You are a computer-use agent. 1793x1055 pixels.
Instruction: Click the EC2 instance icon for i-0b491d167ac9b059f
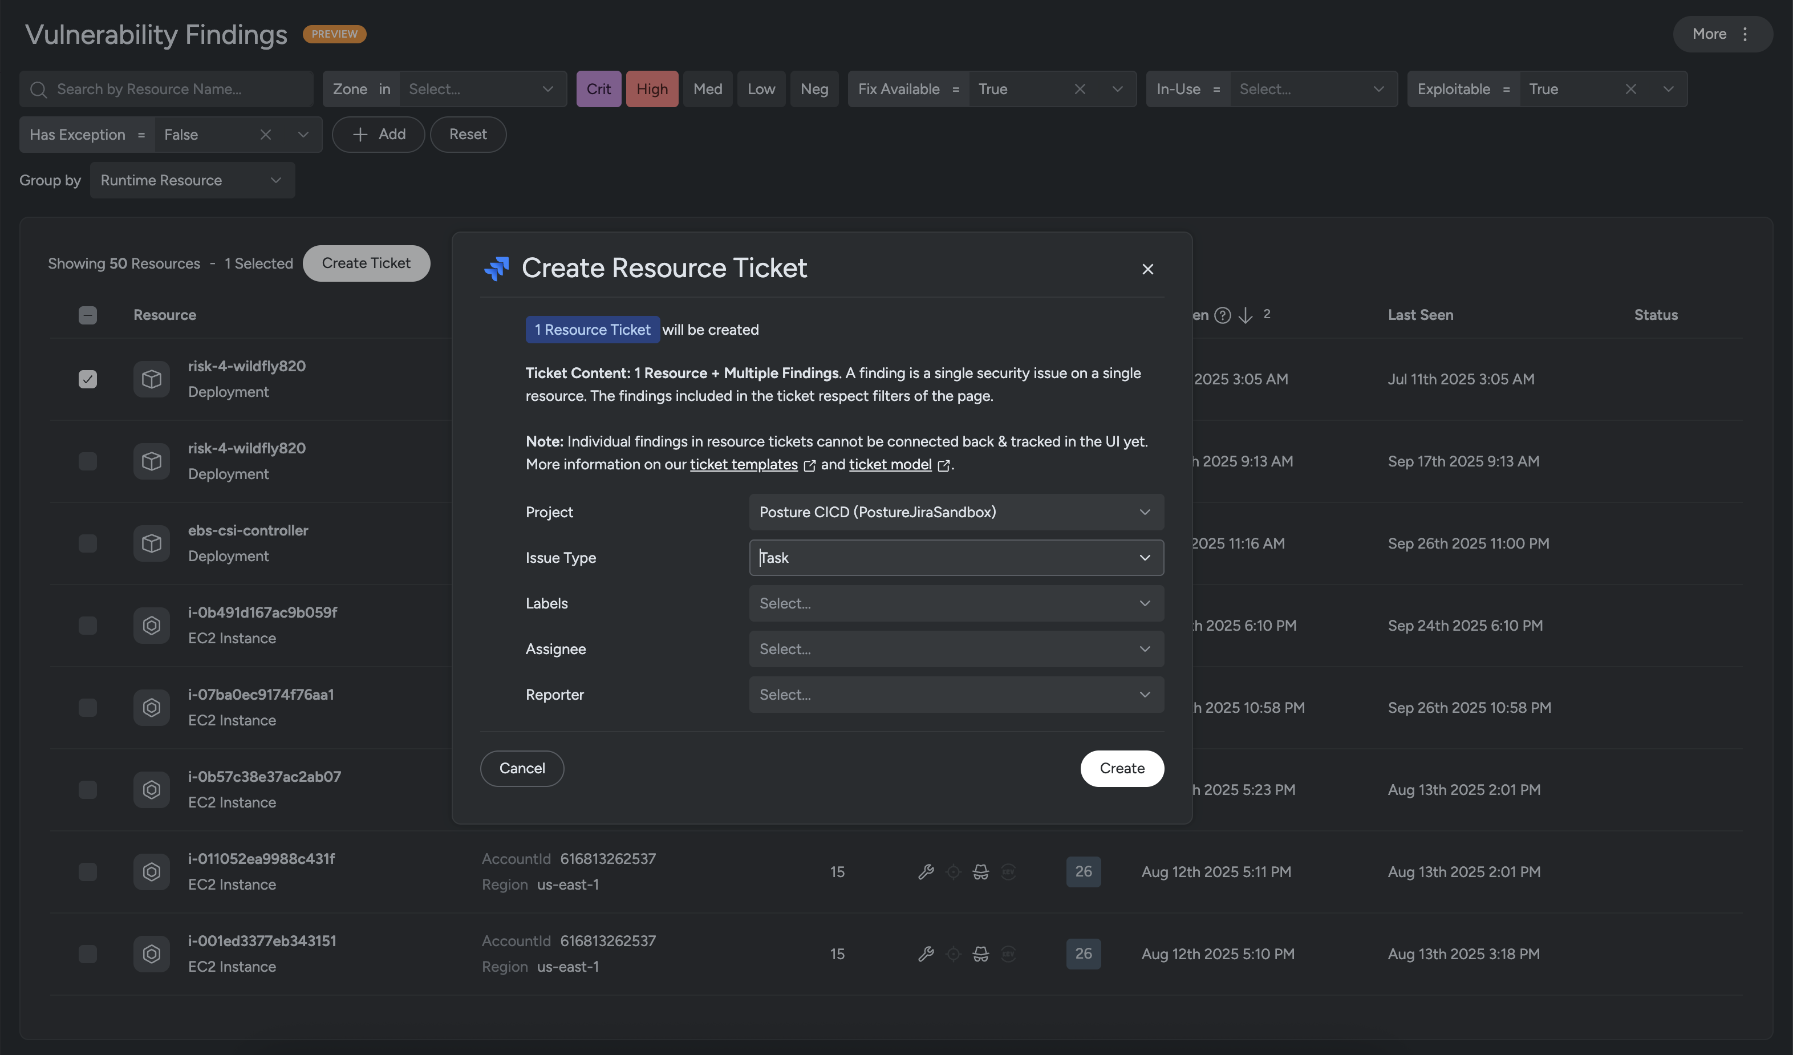click(152, 626)
